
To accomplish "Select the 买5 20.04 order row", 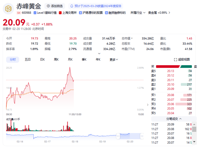I will 171,113.
